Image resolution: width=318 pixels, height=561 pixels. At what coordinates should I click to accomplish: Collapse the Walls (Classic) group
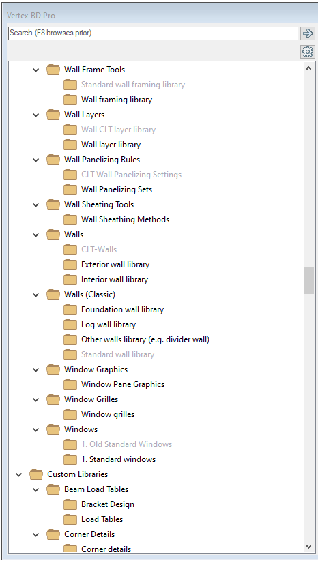35,294
